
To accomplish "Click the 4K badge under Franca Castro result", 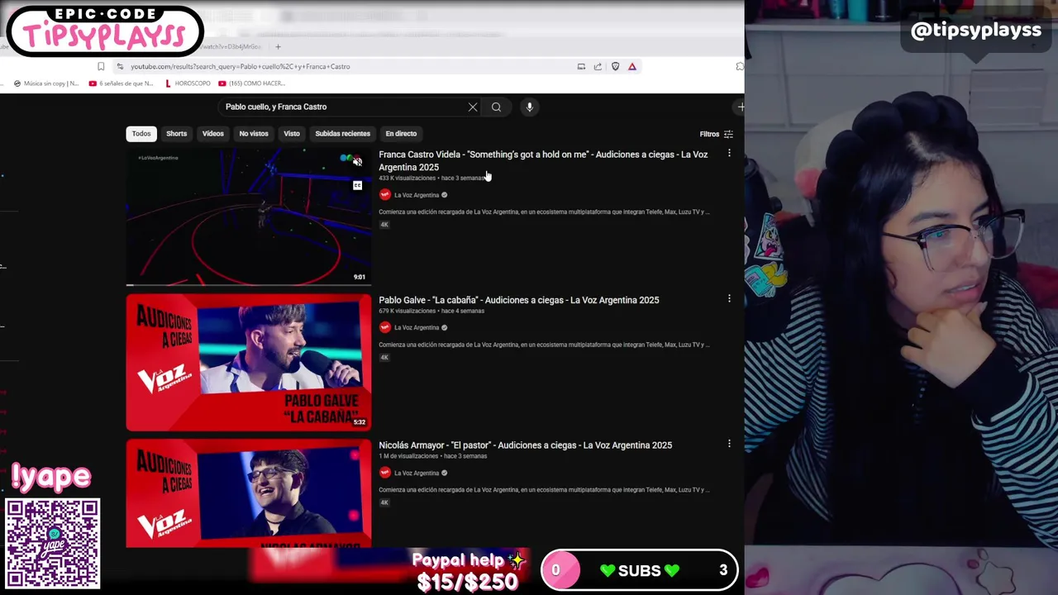I will coord(384,225).
